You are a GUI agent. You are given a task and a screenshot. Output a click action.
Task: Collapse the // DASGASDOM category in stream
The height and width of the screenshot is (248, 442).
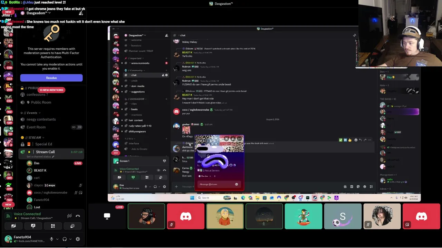pyautogui.click(x=135, y=99)
